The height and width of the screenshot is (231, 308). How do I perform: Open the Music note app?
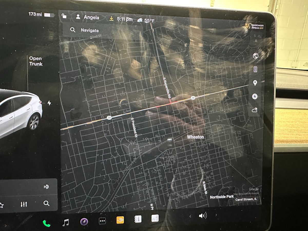[x=66, y=222]
